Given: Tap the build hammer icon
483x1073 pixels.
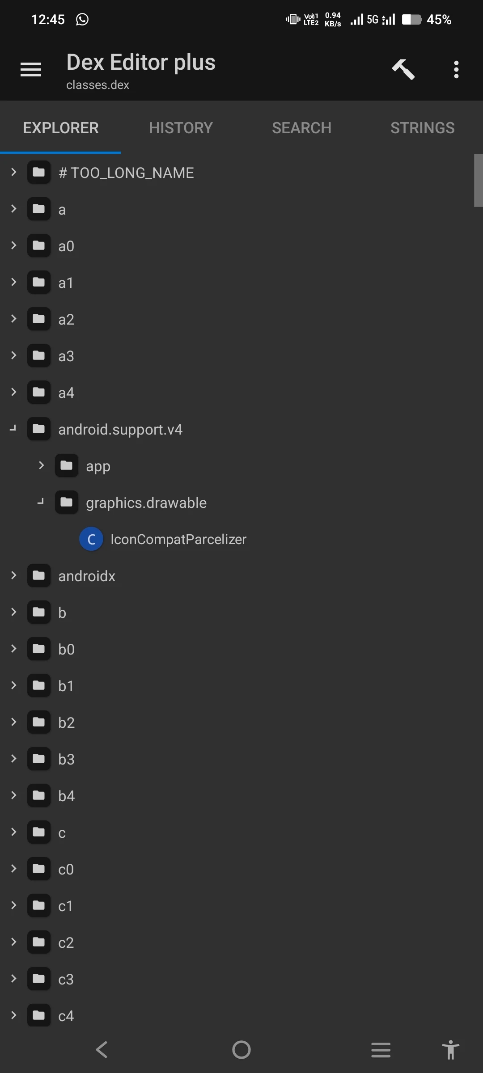Looking at the screenshot, I should coord(402,69).
